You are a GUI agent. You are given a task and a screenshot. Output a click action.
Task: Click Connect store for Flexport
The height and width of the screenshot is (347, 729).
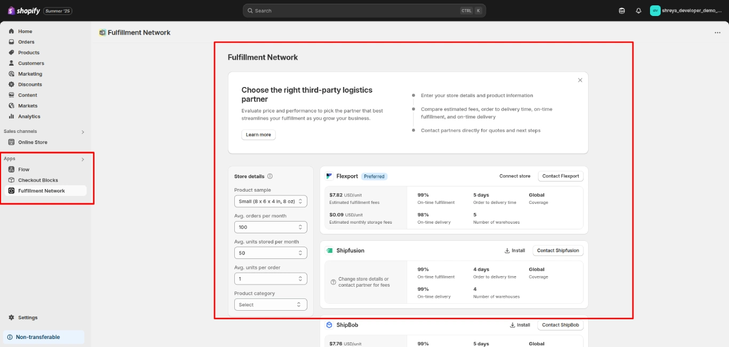point(515,176)
